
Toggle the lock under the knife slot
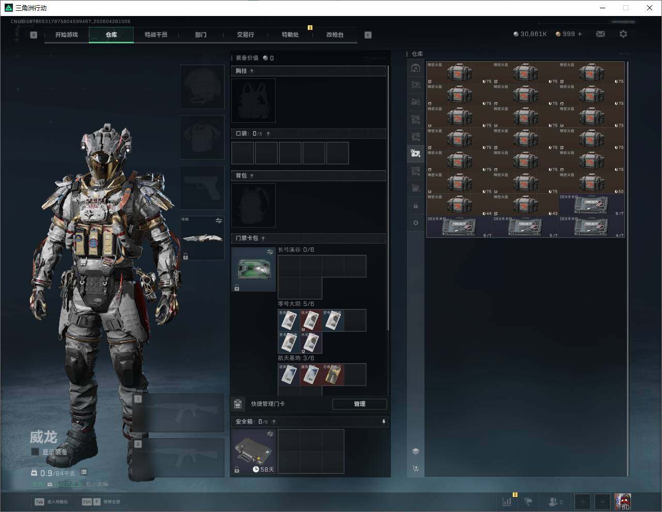pyautogui.click(x=185, y=256)
